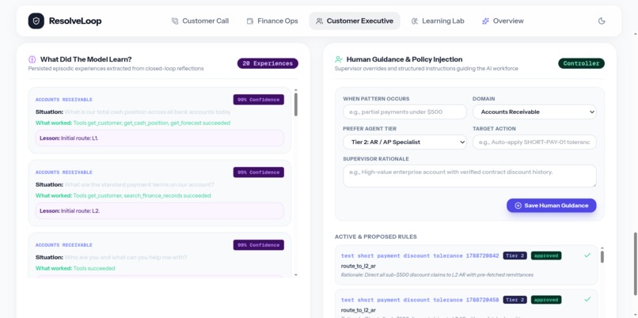This screenshot has width=638, height=318.
Task: Open the Customer Call tab
Action: [200, 21]
